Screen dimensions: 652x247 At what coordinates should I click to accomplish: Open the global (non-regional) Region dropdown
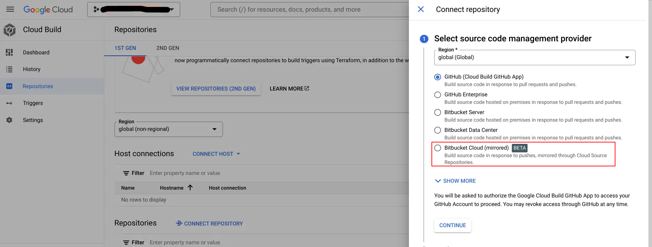coord(169,129)
